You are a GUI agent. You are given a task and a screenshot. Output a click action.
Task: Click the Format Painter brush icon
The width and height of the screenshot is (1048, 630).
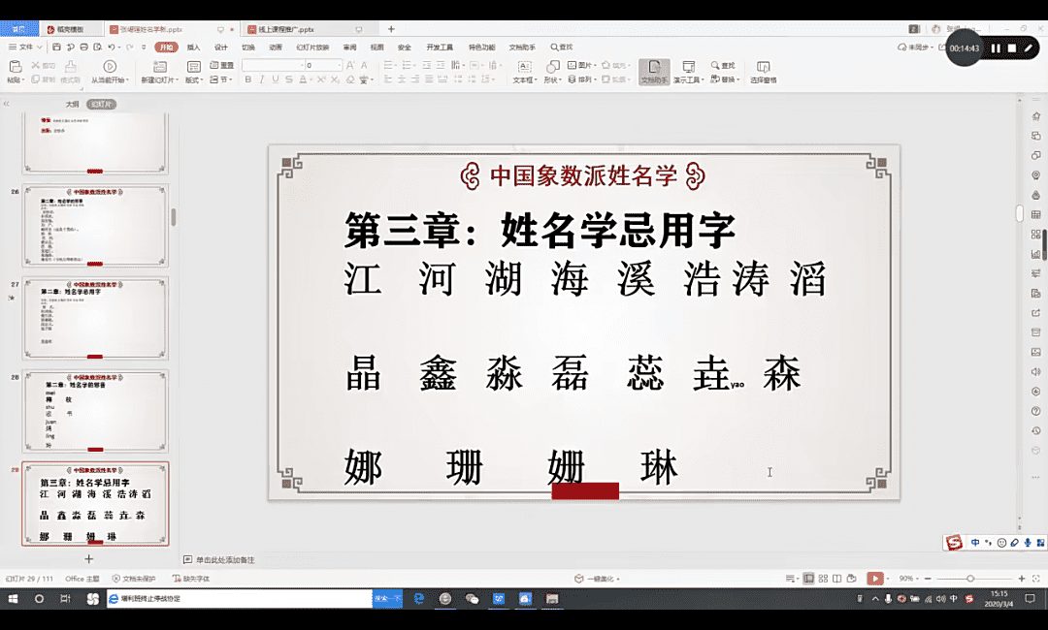point(70,67)
